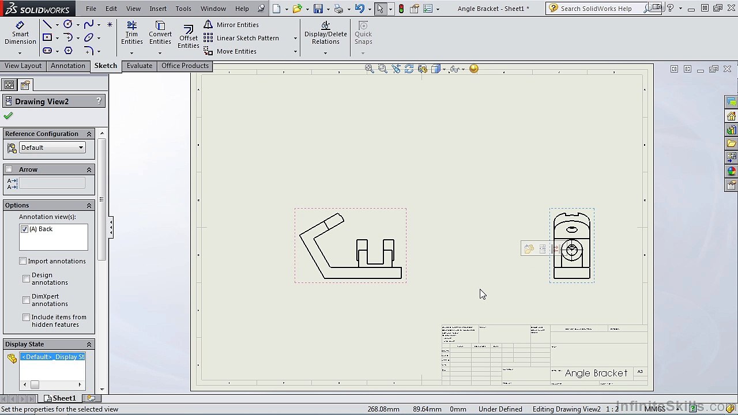Enable DimXpert annotations checkbox
The width and height of the screenshot is (738, 415).
point(27,300)
